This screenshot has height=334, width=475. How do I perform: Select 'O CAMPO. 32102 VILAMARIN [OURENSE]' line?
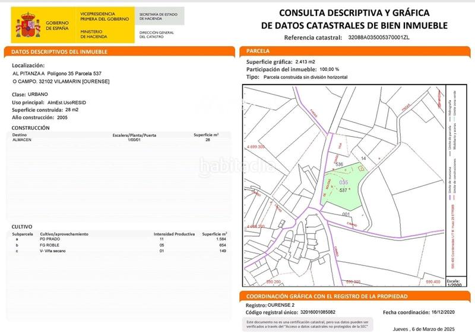click(x=61, y=81)
